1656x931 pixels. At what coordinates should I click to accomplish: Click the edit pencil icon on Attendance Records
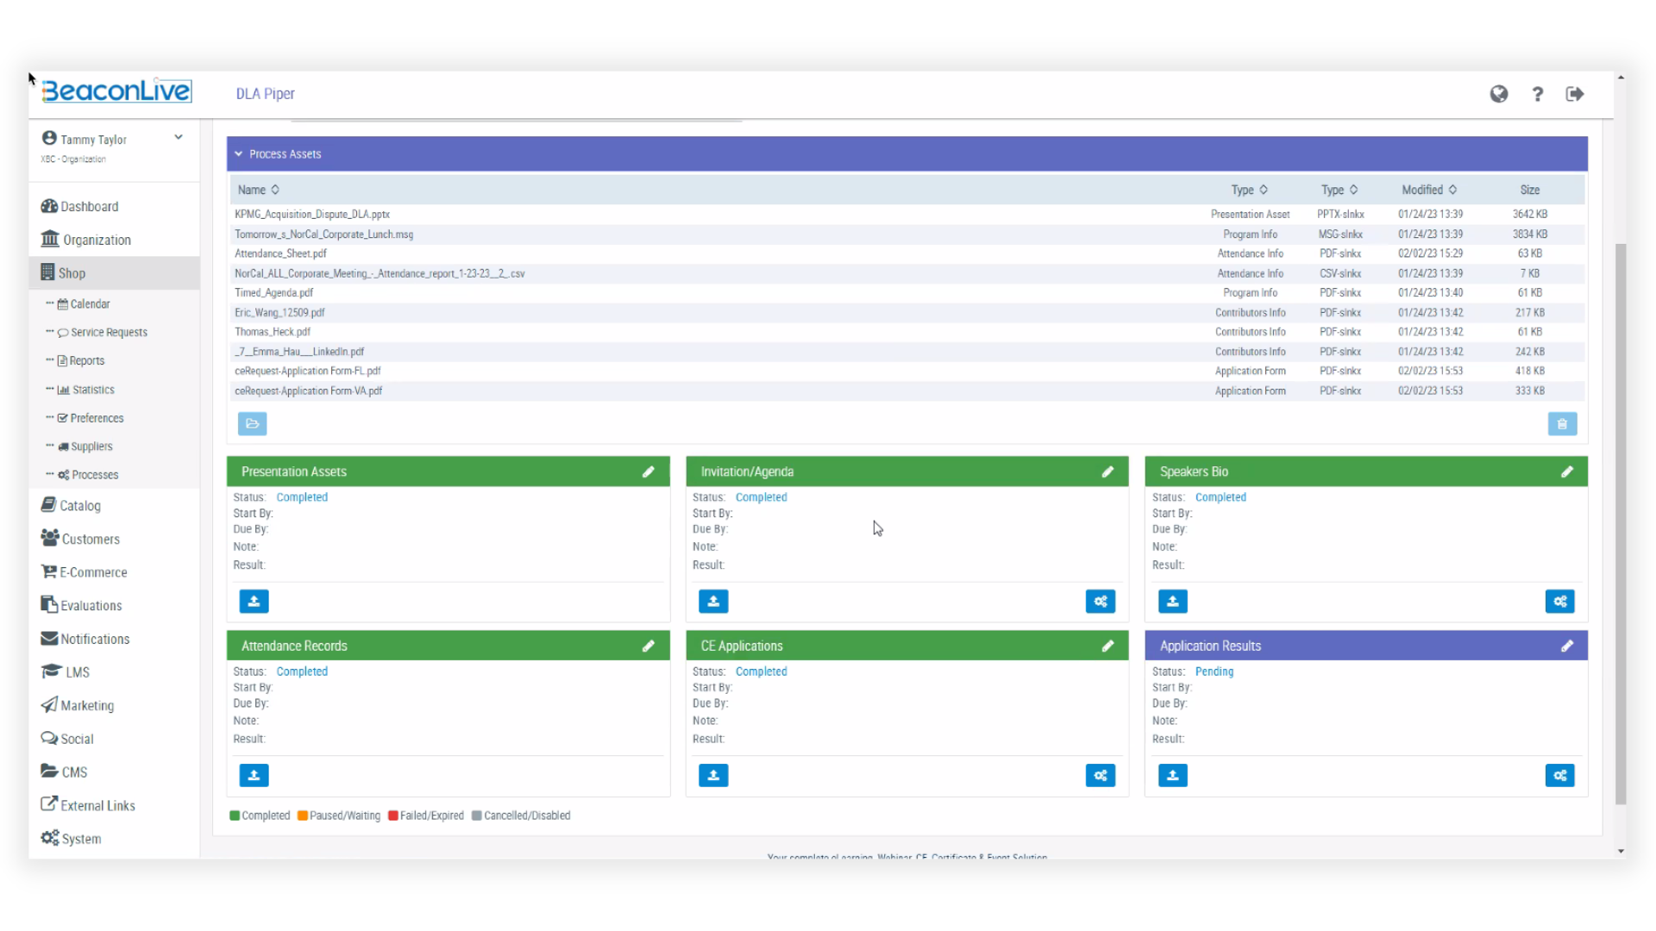pos(647,646)
